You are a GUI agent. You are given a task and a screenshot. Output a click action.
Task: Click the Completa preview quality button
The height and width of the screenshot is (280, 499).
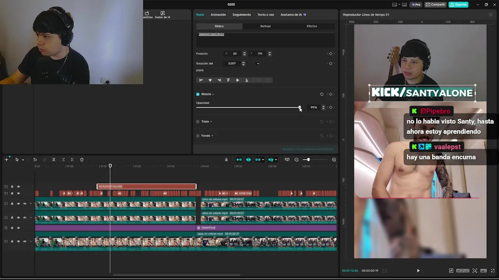tap(463, 271)
